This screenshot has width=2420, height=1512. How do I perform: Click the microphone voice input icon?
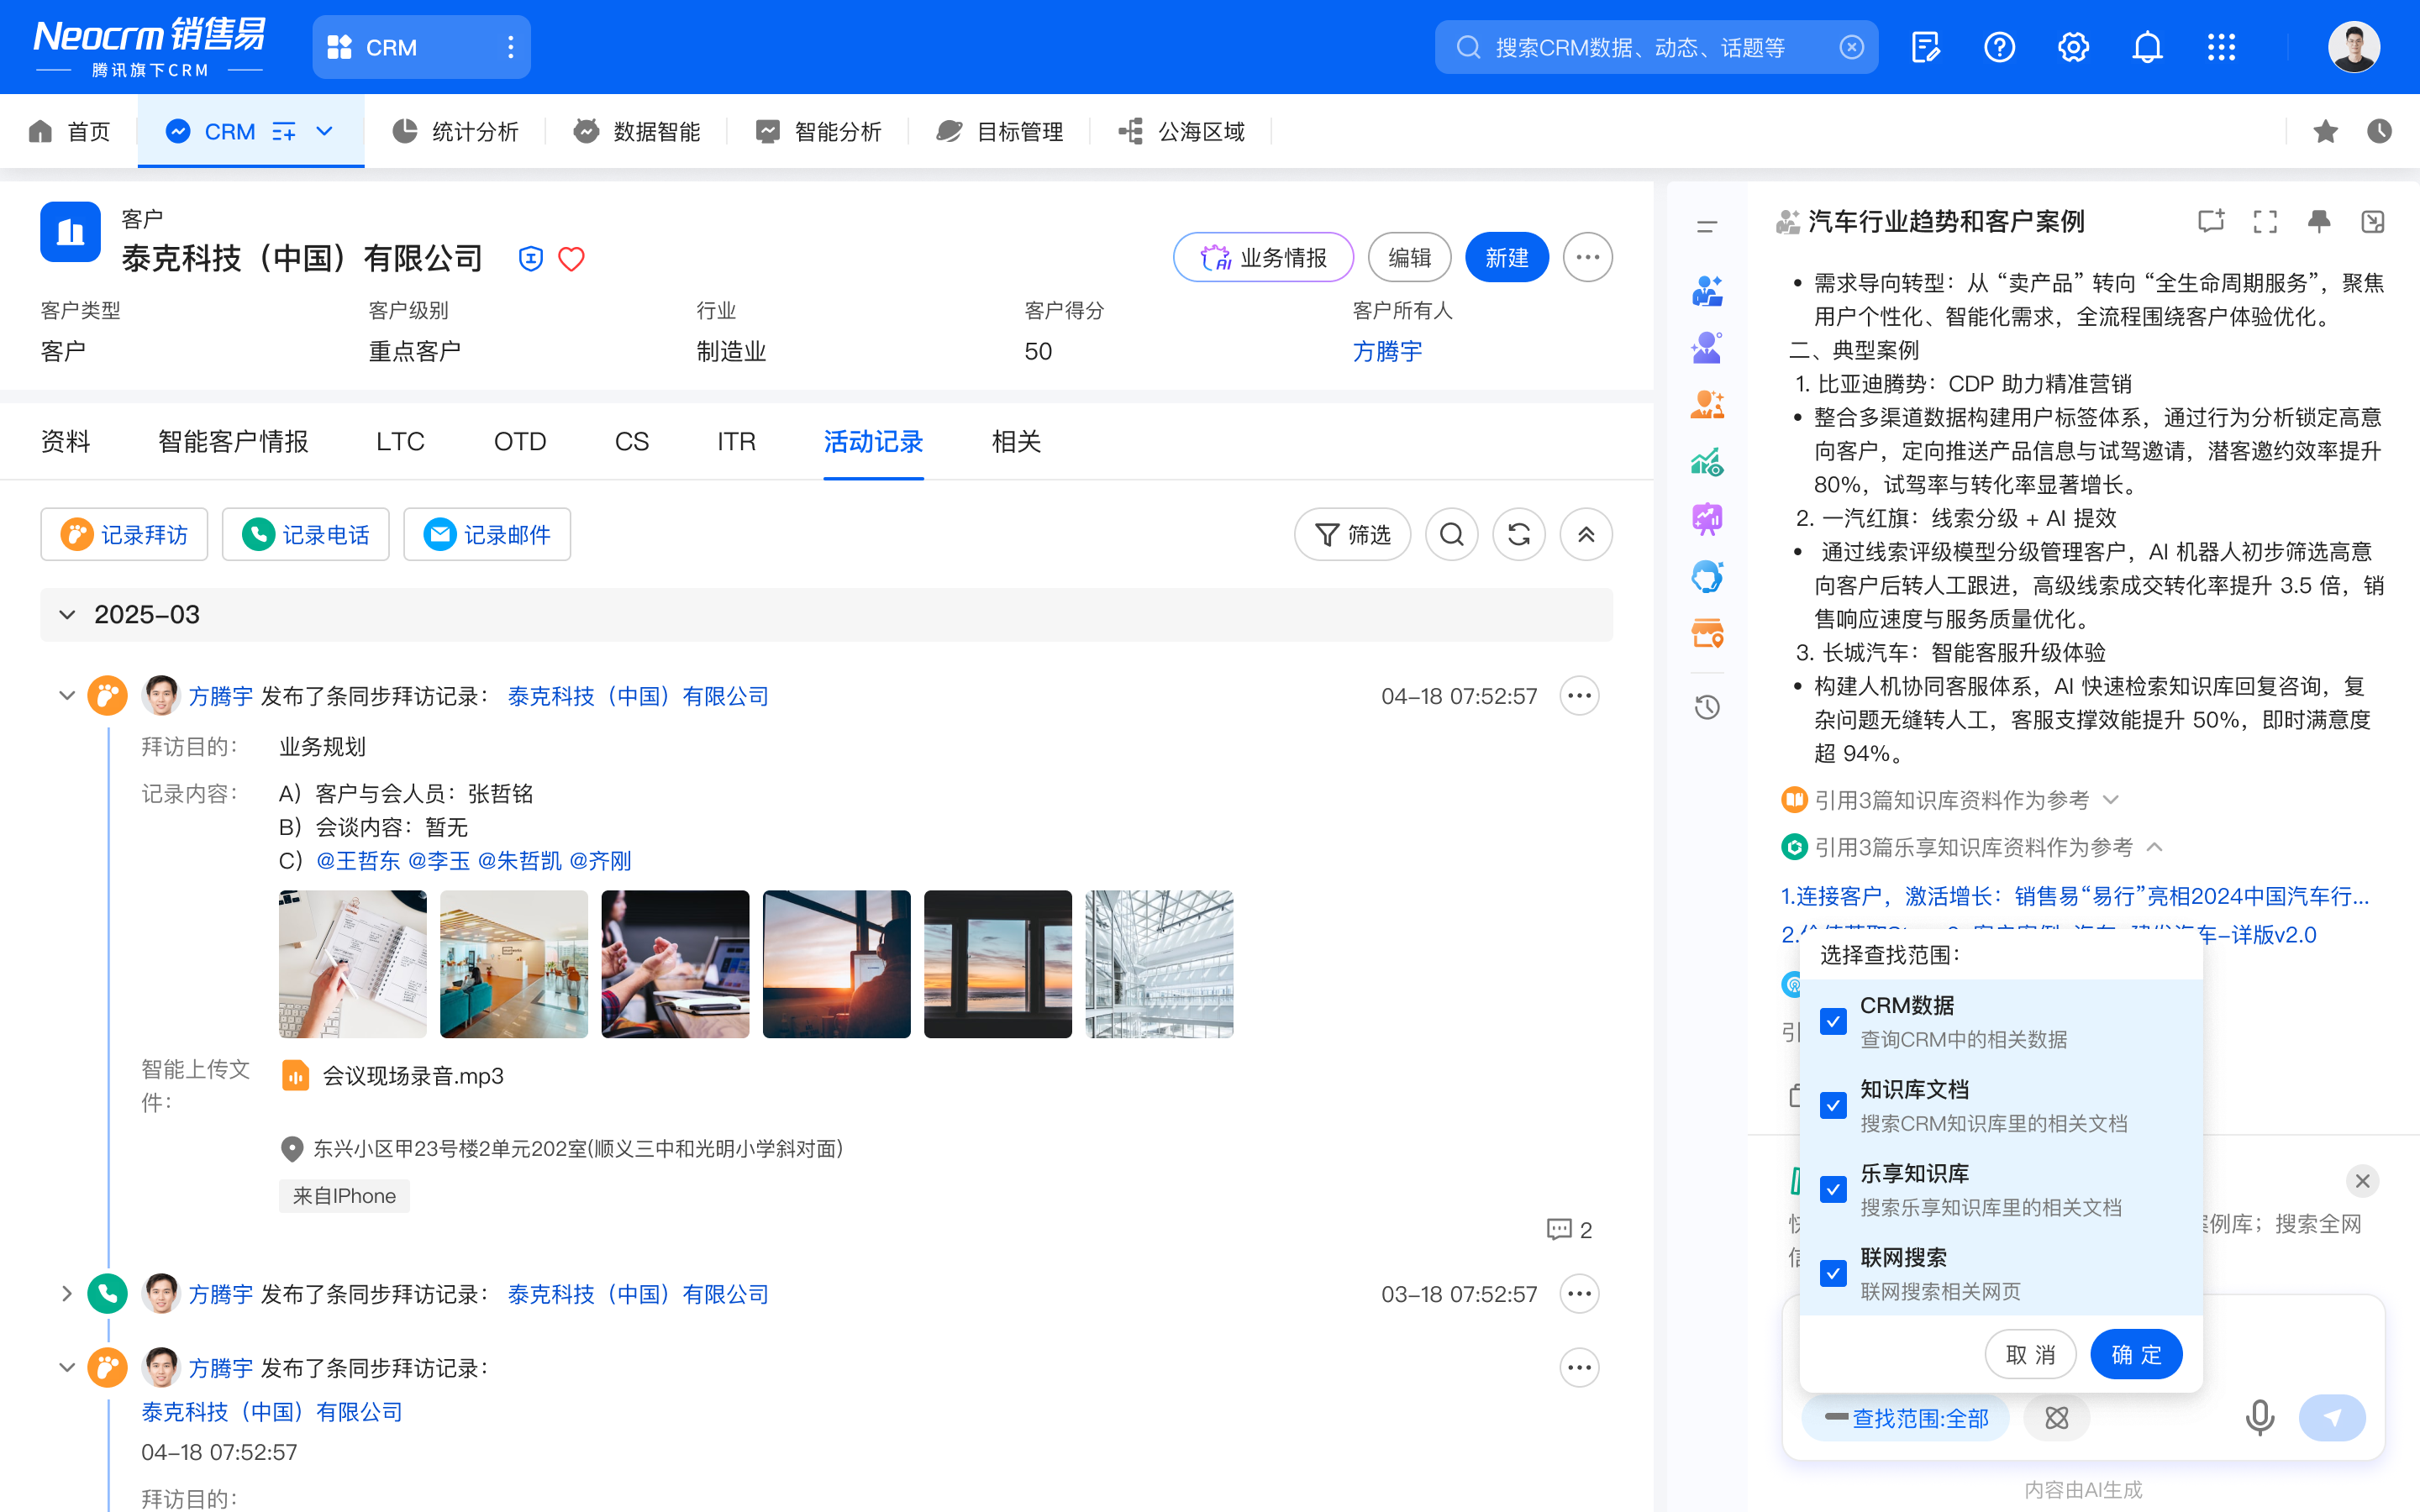pyautogui.click(x=2259, y=1417)
